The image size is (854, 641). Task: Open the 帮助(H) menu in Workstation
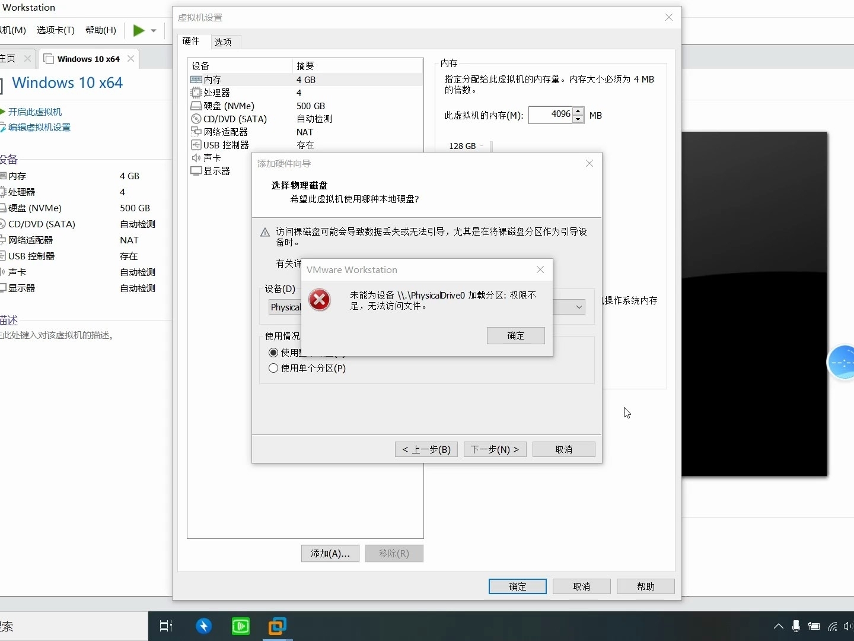tap(101, 30)
